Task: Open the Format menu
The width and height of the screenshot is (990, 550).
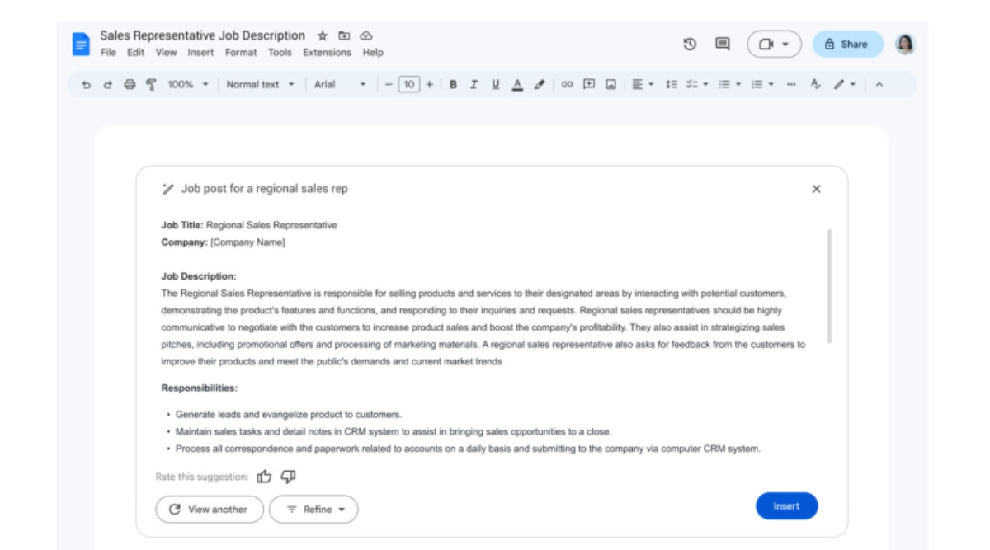Action: tap(242, 52)
